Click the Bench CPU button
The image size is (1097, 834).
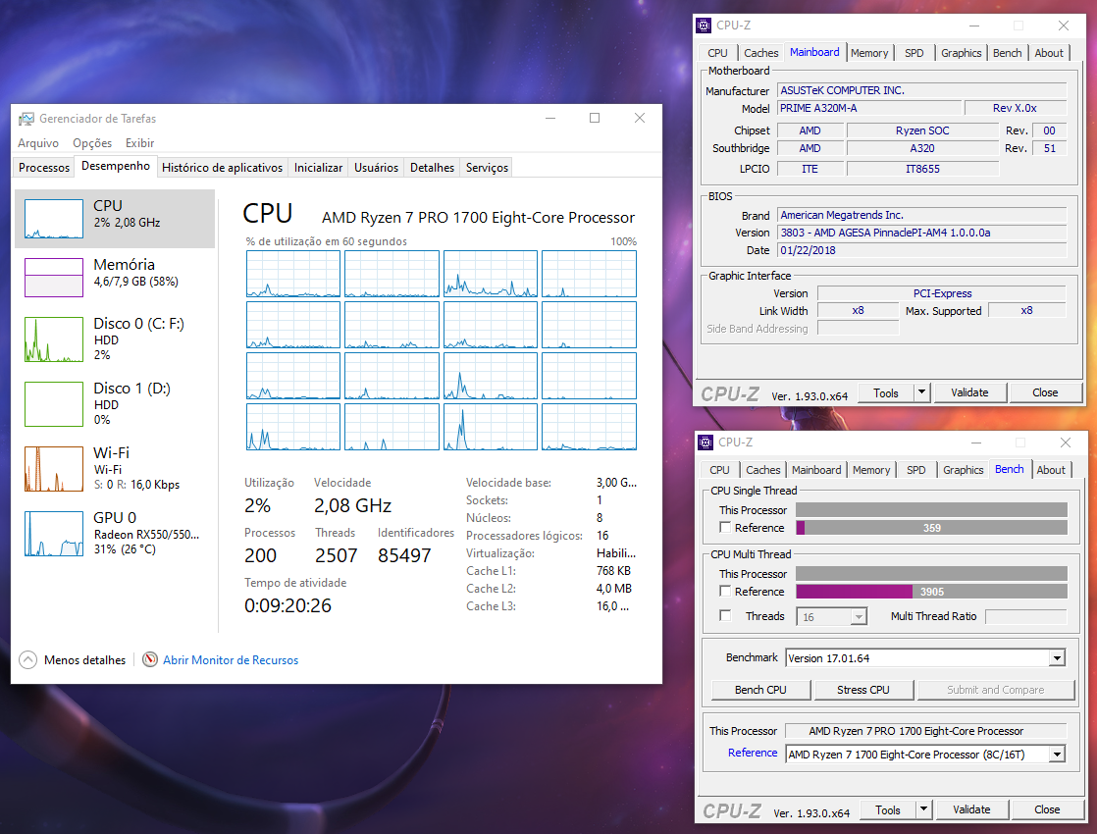tap(760, 690)
